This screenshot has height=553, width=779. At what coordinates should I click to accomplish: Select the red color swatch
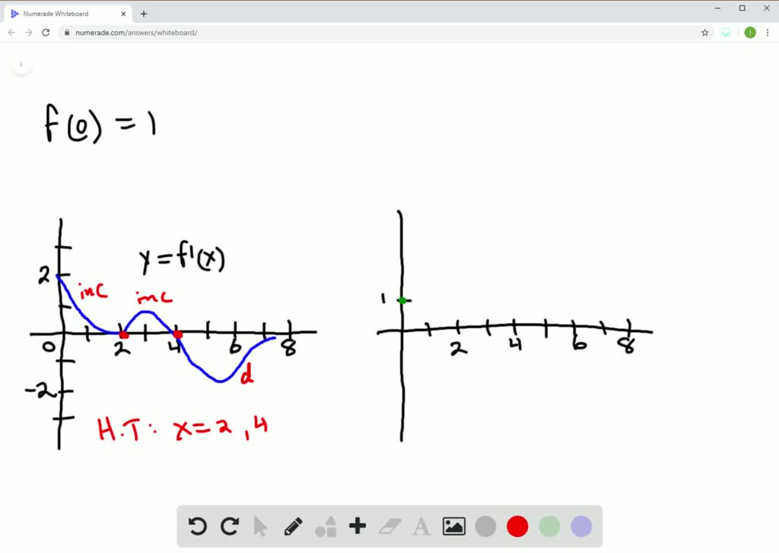pos(517,526)
